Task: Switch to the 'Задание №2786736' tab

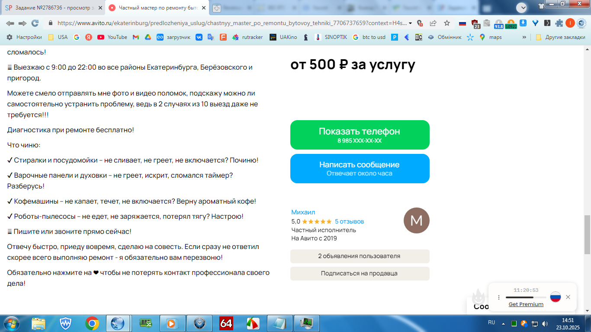Action: click(x=54, y=8)
